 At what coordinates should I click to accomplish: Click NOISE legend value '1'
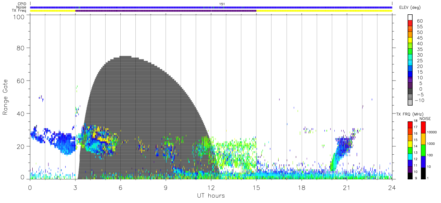click(x=428, y=178)
